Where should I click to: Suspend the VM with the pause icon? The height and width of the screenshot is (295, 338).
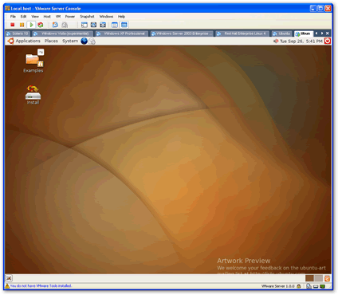tap(22, 25)
